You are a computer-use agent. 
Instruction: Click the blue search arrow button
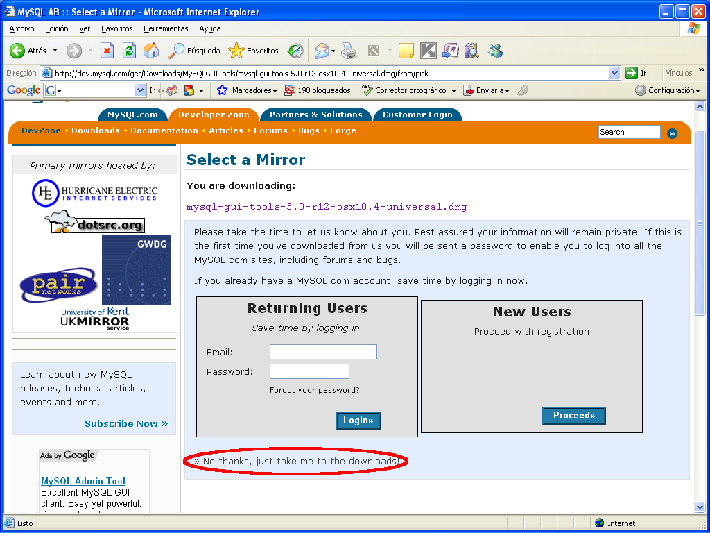[672, 133]
